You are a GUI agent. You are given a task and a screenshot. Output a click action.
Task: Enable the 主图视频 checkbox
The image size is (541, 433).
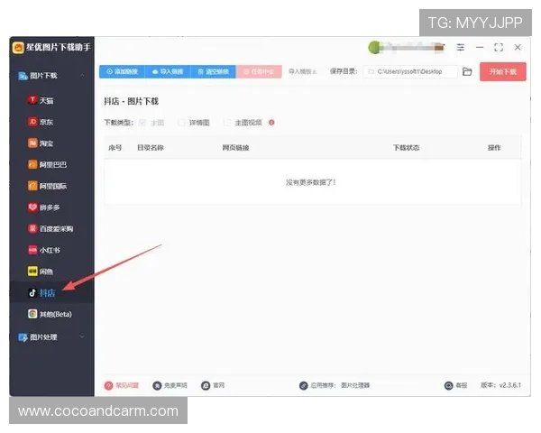coord(226,123)
